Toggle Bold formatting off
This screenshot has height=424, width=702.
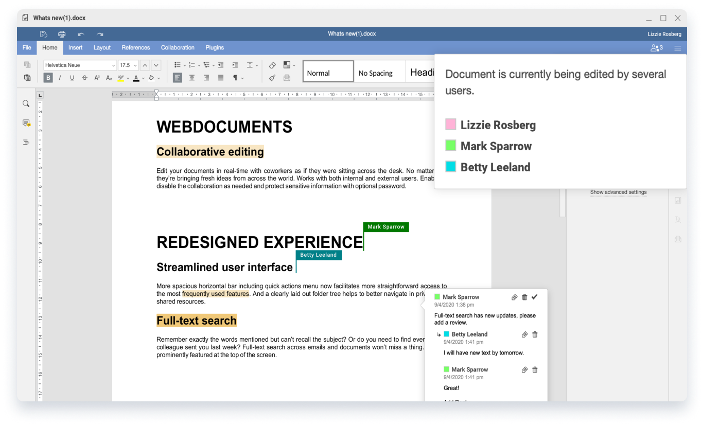48,78
